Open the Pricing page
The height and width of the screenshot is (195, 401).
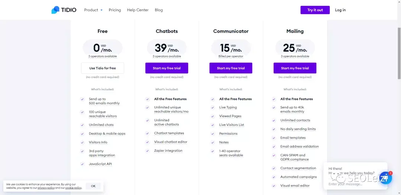click(115, 10)
